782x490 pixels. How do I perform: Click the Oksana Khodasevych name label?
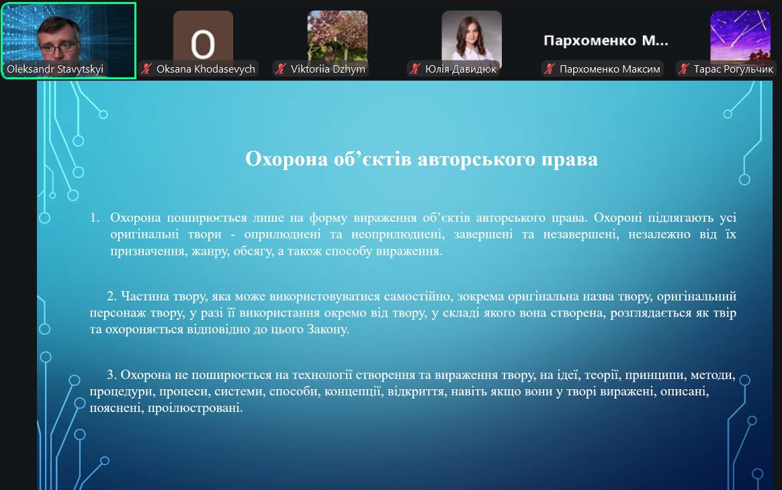click(206, 69)
